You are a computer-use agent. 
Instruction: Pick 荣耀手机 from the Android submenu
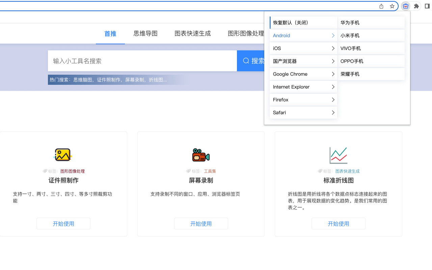pyautogui.click(x=371, y=74)
